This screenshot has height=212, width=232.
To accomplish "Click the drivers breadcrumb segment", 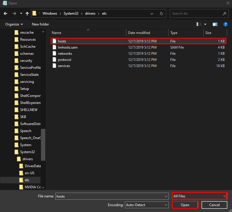I will coord(90,13).
